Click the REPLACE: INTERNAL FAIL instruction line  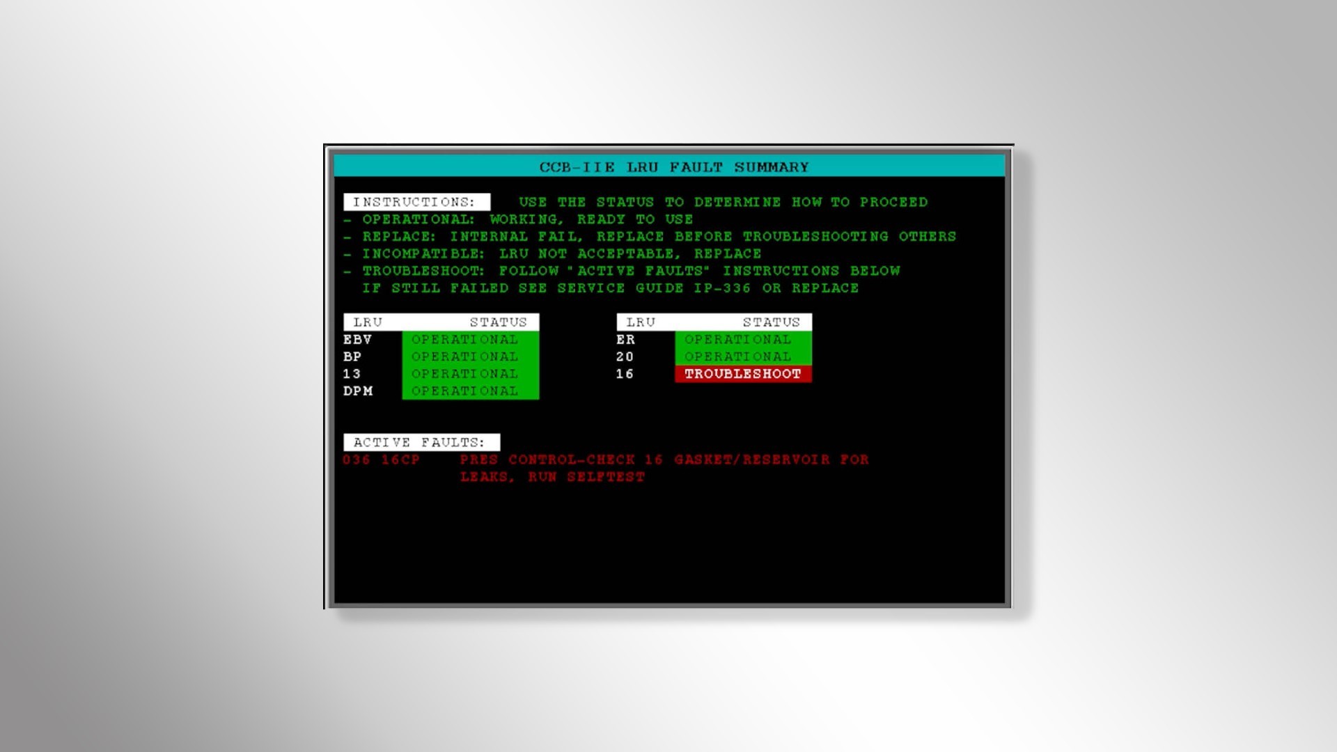[658, 237]
